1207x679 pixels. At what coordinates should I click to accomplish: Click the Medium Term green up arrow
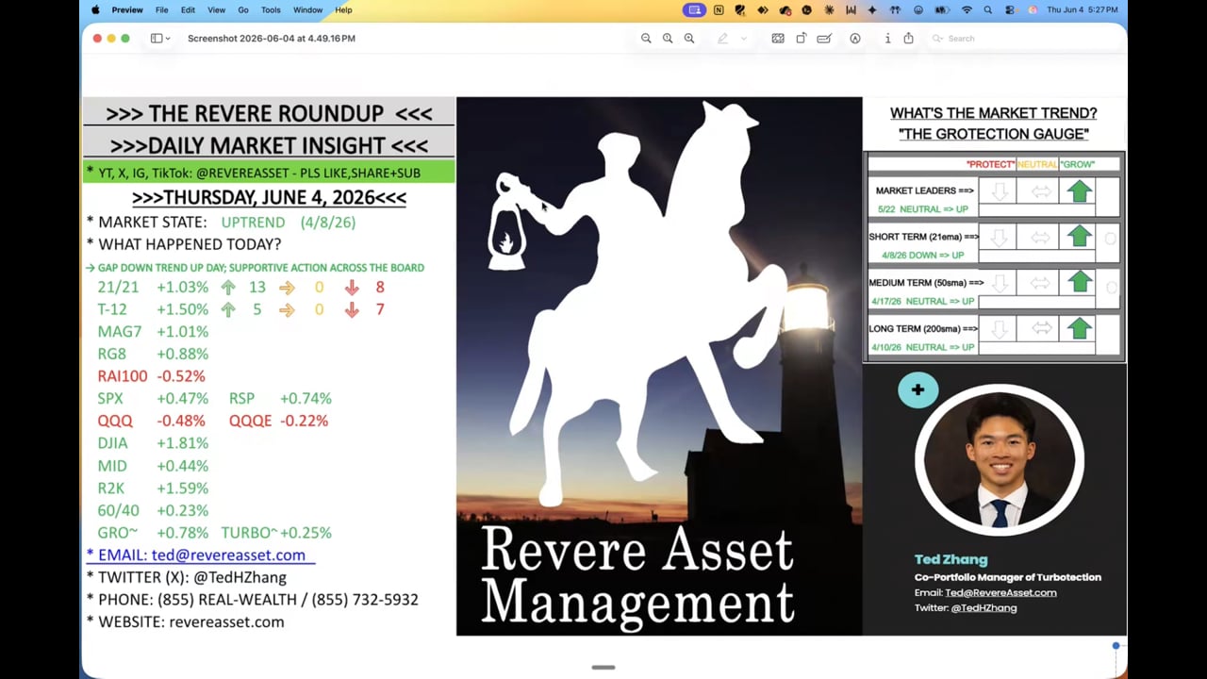[1079, 282]
